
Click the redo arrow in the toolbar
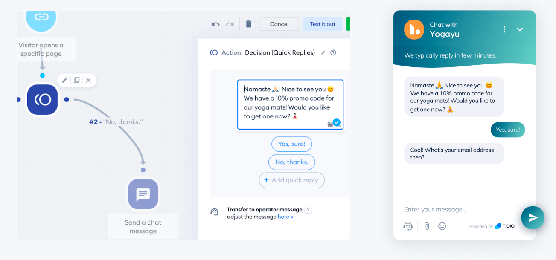(230, 24)
